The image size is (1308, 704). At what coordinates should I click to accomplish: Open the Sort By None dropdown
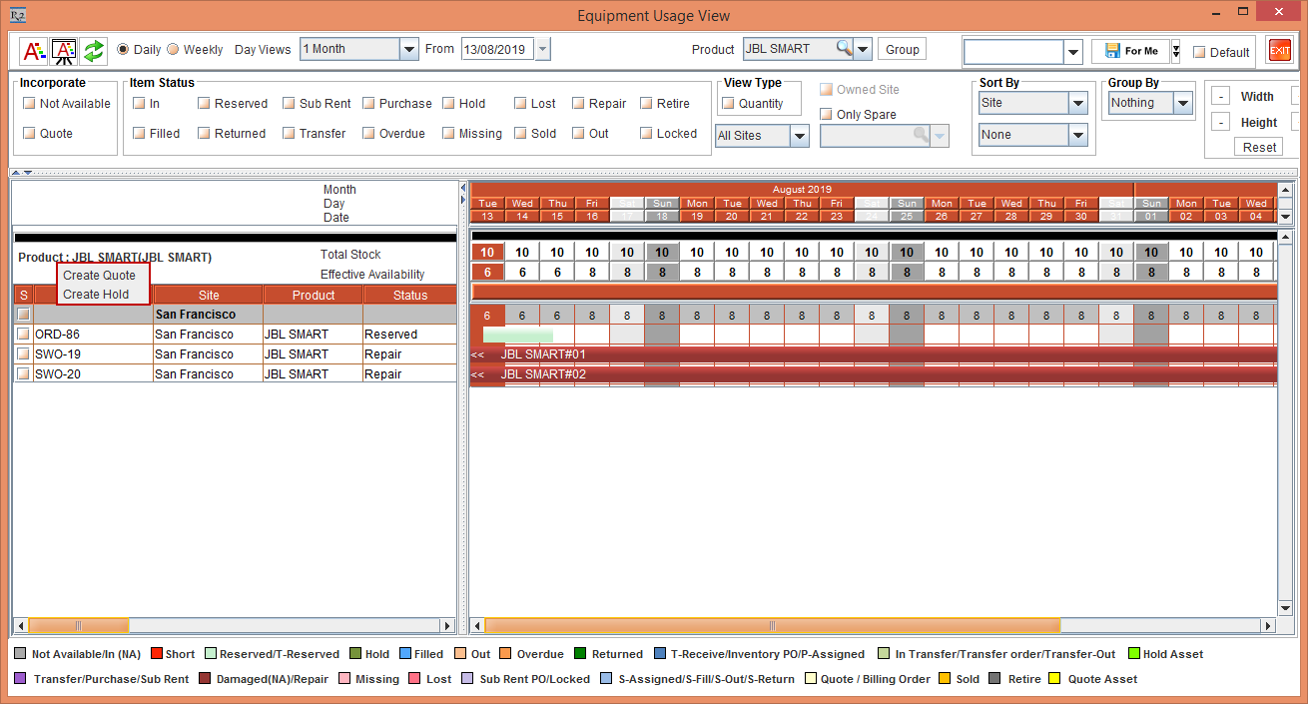(1078, 135)
